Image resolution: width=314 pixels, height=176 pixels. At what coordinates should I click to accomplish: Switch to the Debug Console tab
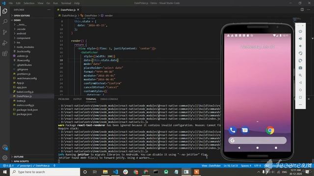(x=109, y=99)
